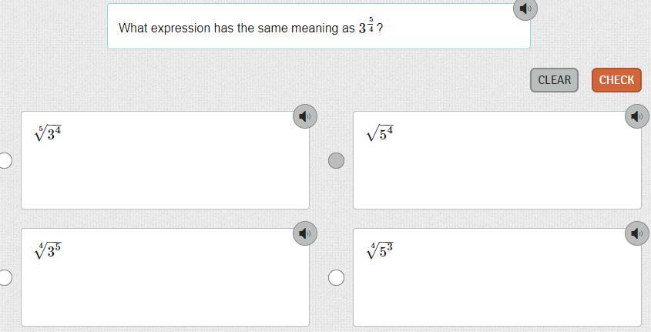
Task: Select radio button for fourth root of 5^3
Action: coord(336,277)
